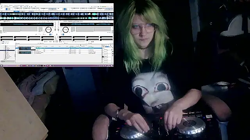Trigger first top-row sampler pad, right bank
The height and width of the screenshot is (140, 250).
(66, 37)
